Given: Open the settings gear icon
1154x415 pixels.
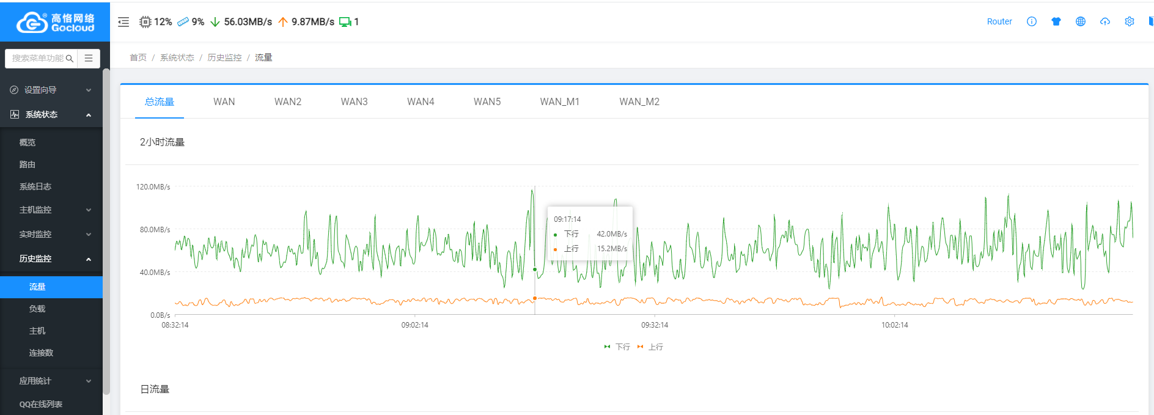Looking at the screenshot, I should (1130, 21).
